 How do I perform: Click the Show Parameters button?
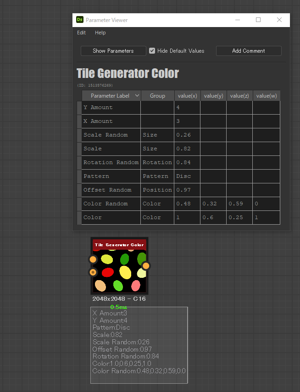tap(113, 51)
